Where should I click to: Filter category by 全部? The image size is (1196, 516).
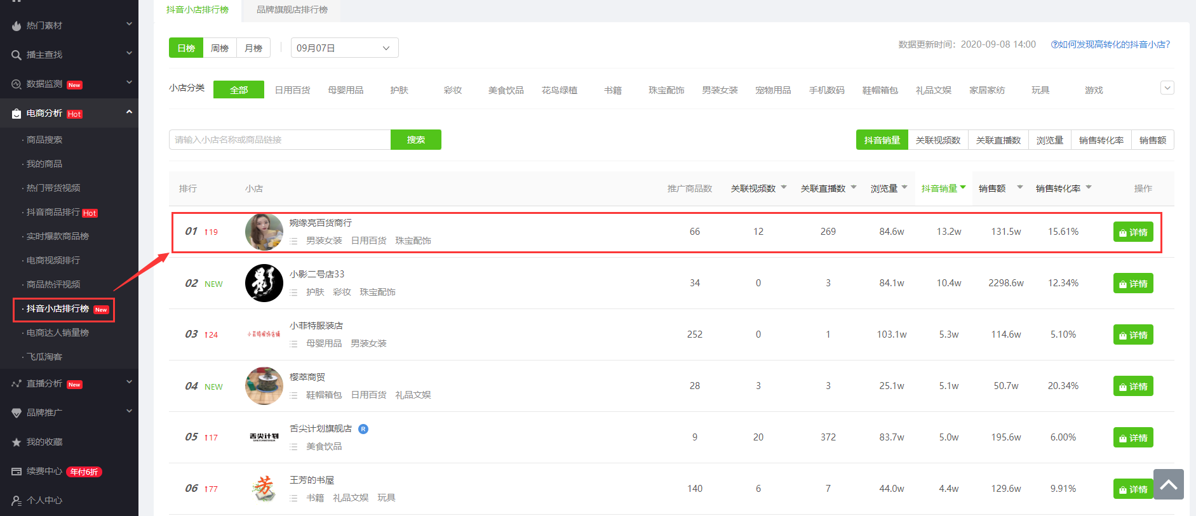239,90
